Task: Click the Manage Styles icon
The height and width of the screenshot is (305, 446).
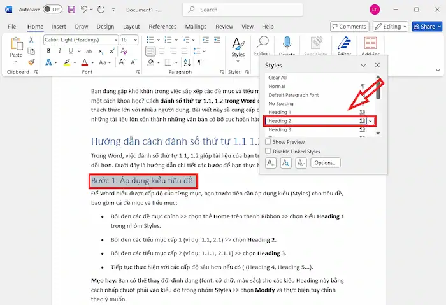Action: [x=301, y=163]
